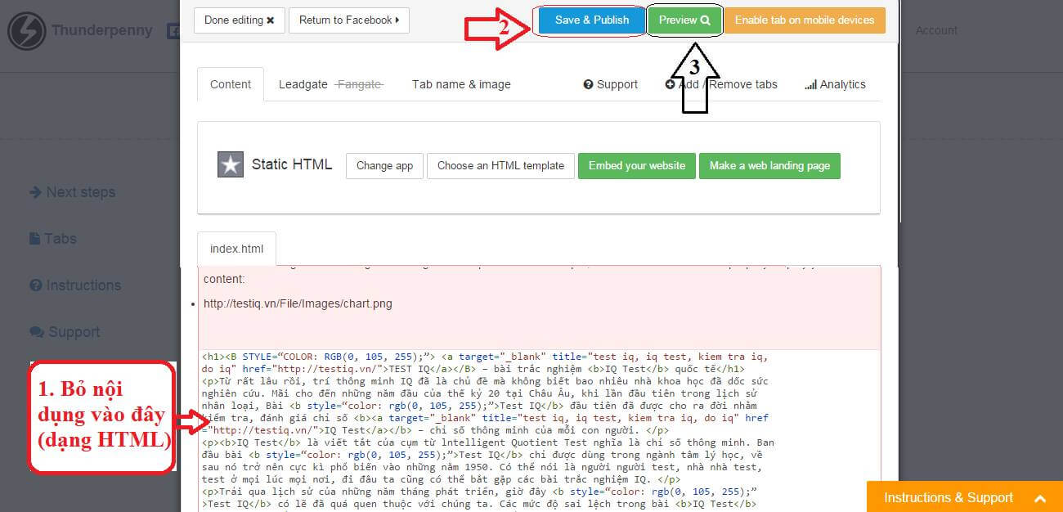Viewport: 1063px width, 512px height.
Task: Open the Tab name & image tab
Action: [x=461, y=84]
